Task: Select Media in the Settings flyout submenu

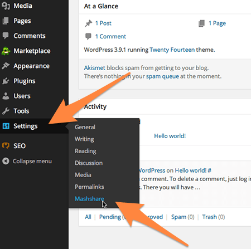Action: tap(83, 175)
